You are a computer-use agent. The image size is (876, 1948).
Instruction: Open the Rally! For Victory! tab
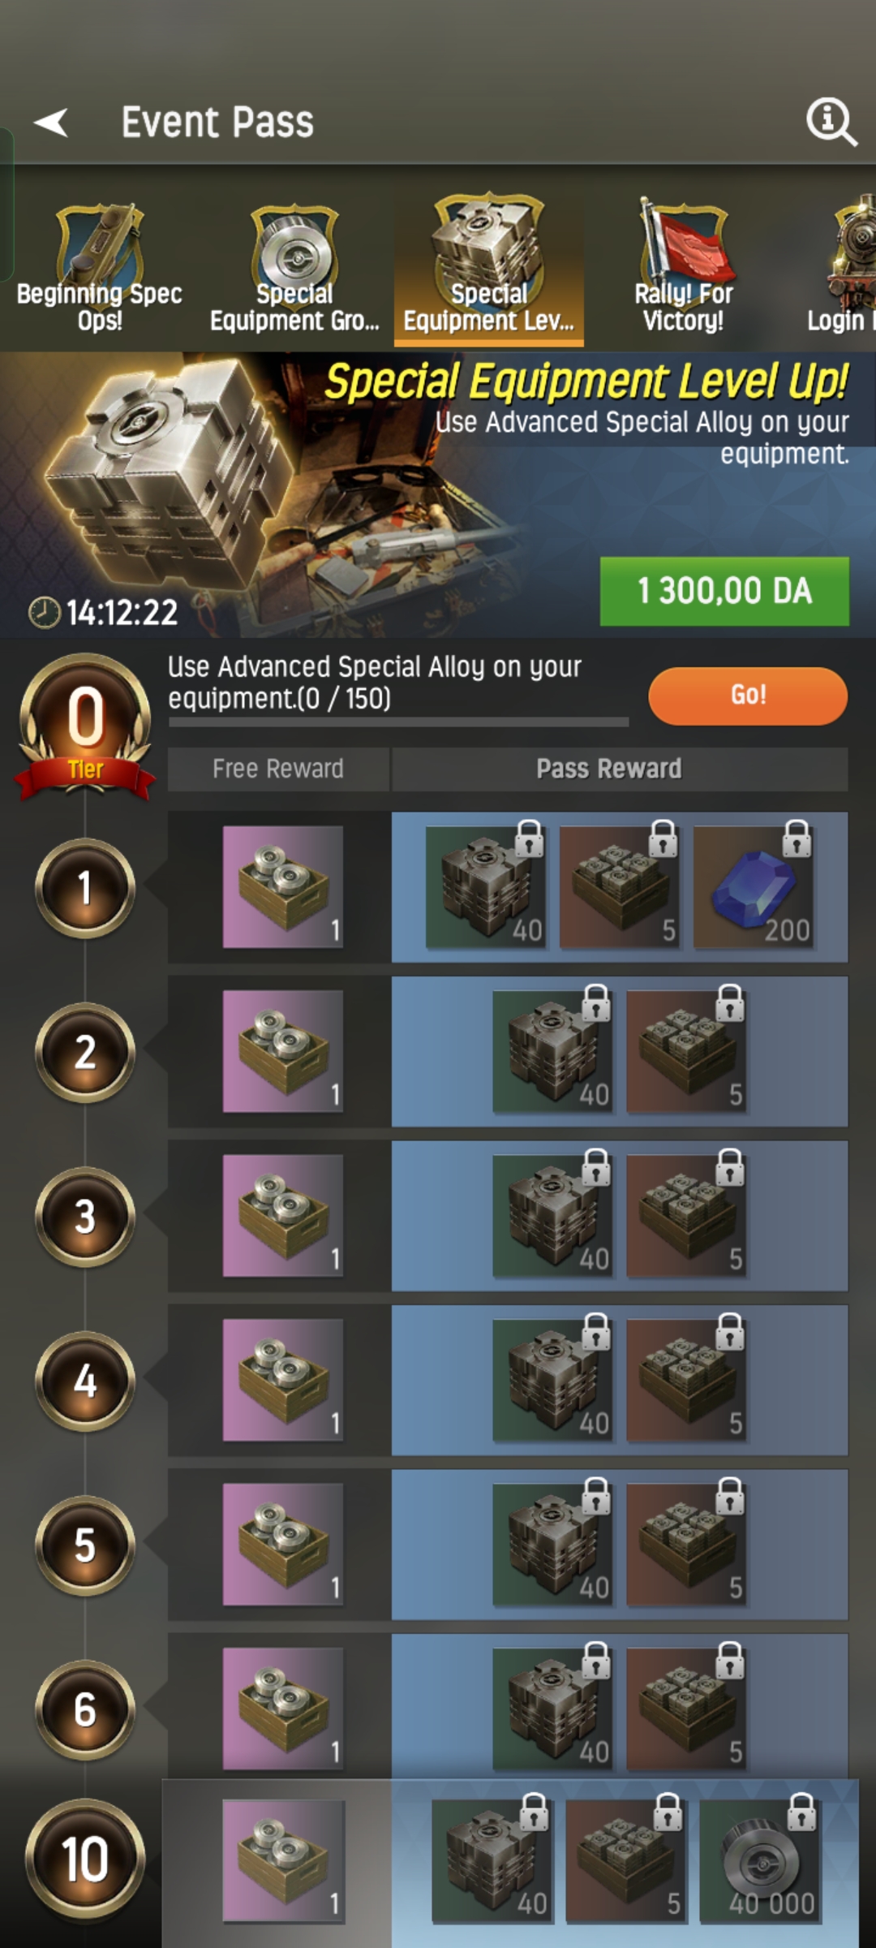(x=683, y=267)
